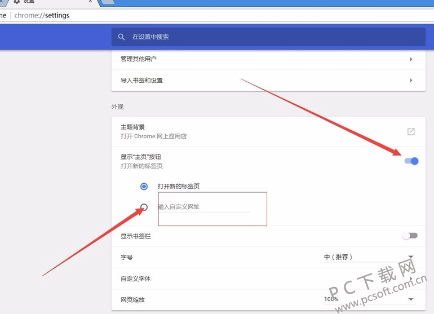Viewport: 434px width, 314px height.
Task: Click the 管理其他用户 label
Action: point(139,59)
